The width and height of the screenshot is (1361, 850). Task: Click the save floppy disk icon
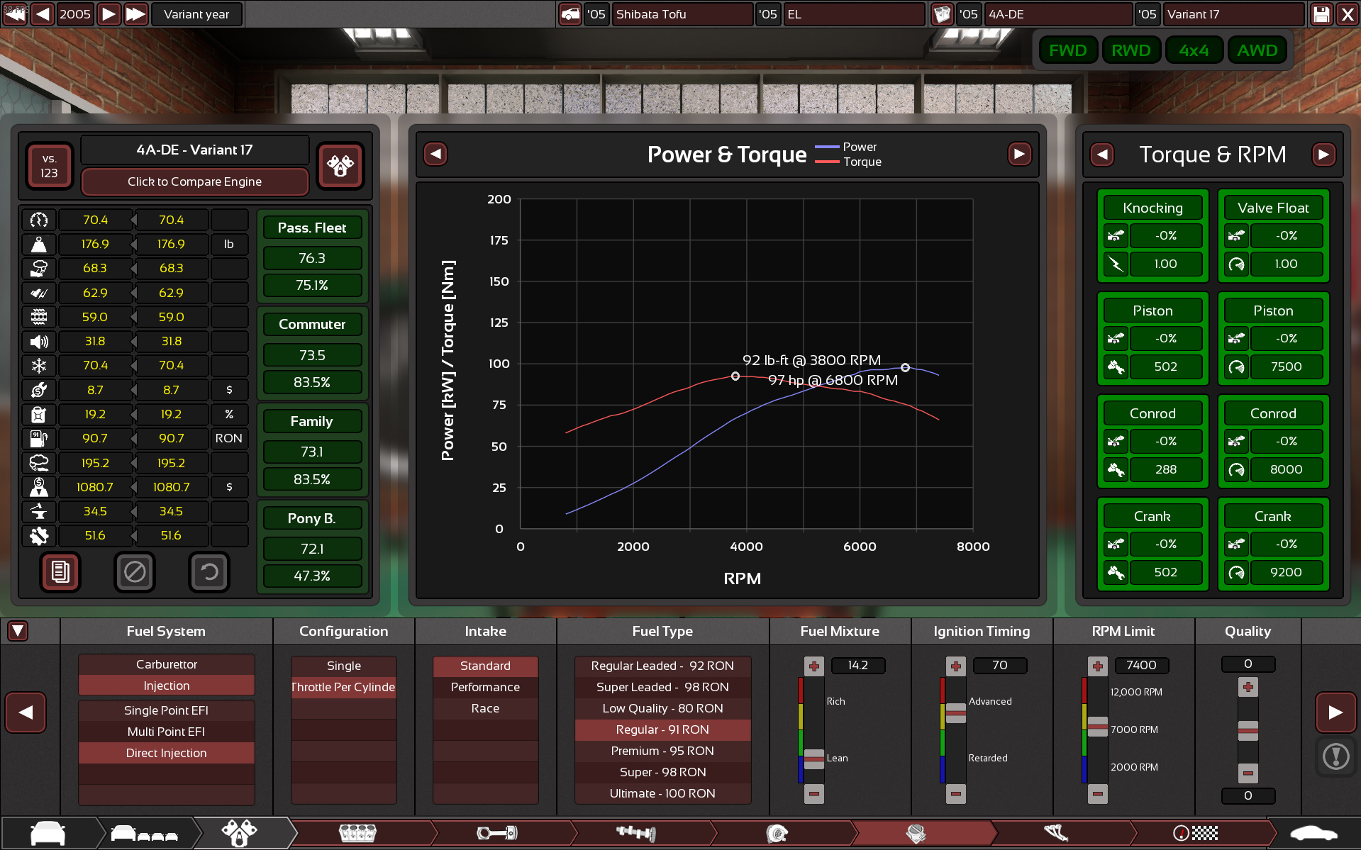[x=1321, y=14]
